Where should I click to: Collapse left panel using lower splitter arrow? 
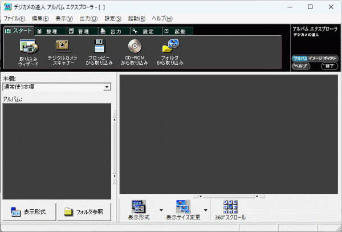pyautogui.click(x=115, y=176)
